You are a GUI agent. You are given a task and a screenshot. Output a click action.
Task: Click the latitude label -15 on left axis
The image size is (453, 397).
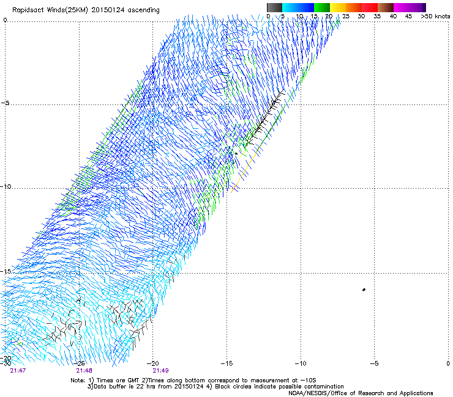pos(6,271)
